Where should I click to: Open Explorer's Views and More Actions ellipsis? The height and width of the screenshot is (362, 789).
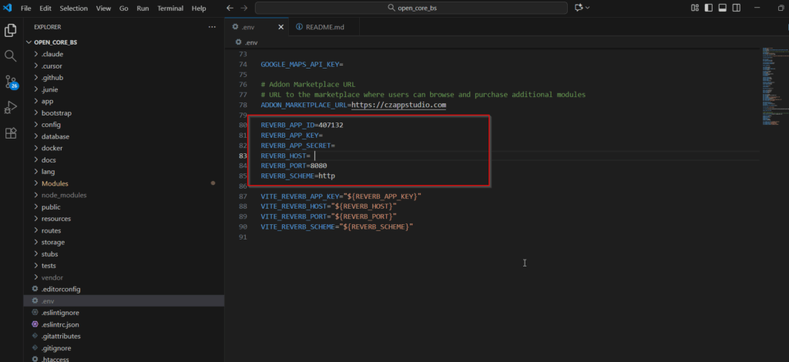click(213, 26)
